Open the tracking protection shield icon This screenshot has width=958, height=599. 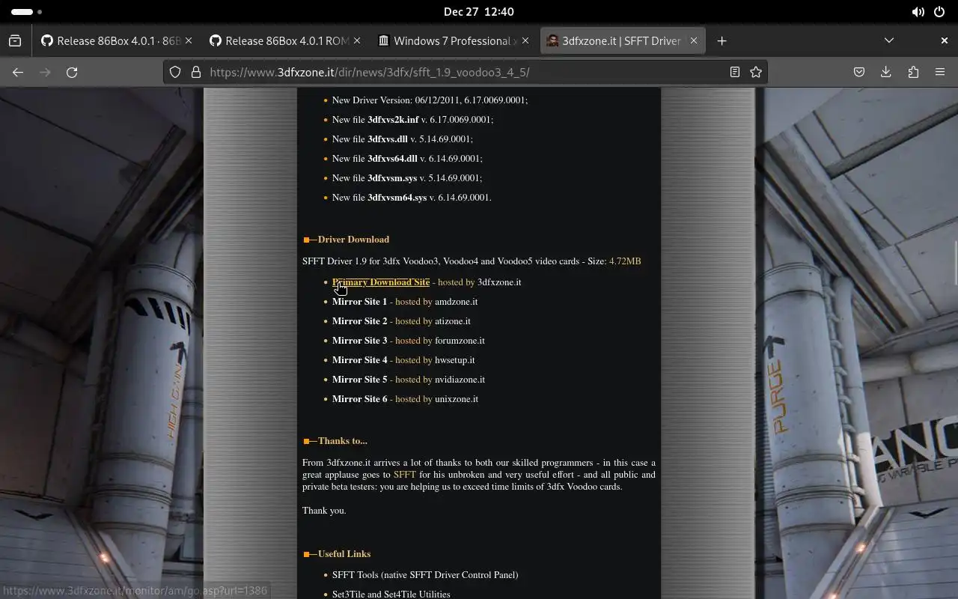(175, 72)
